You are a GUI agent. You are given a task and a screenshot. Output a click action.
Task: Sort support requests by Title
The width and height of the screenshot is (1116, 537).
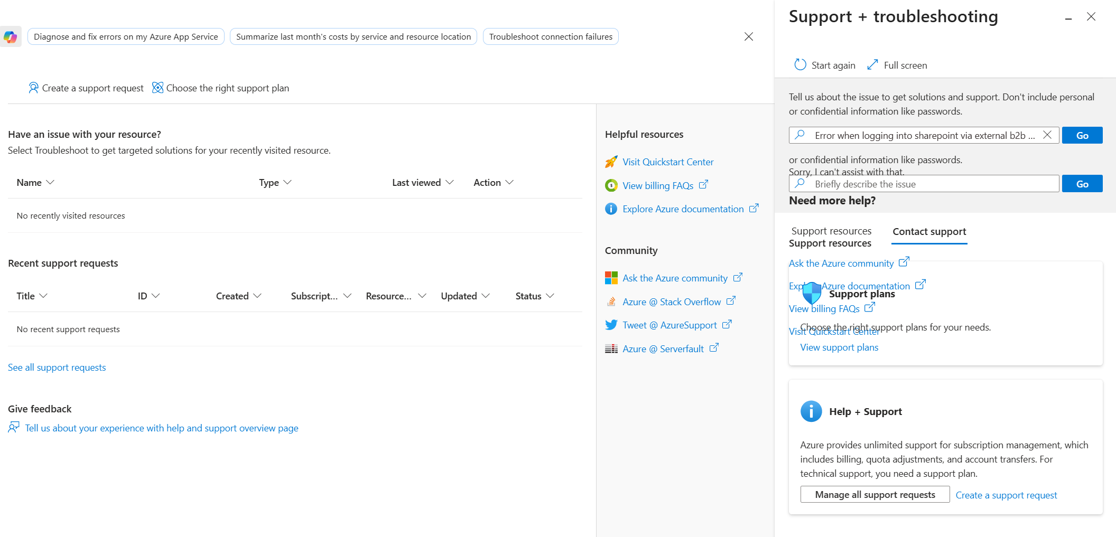click(x=32, y=296)
